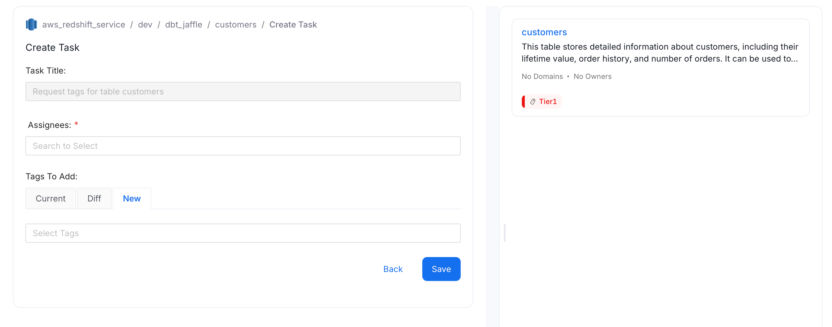Click the Tier1 tag label

coord(548,102)
